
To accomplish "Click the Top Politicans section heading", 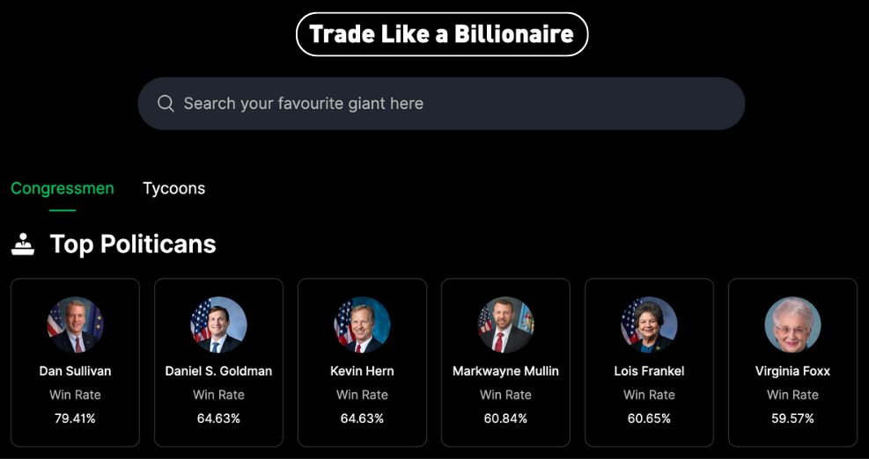I will coord(133,244).
